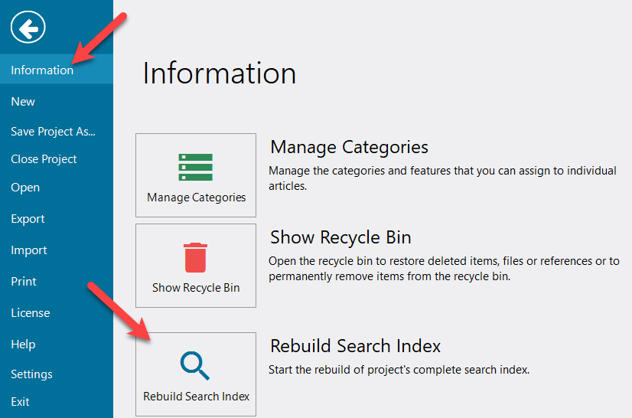Click Exit to quit the application

tap(20, 401)
